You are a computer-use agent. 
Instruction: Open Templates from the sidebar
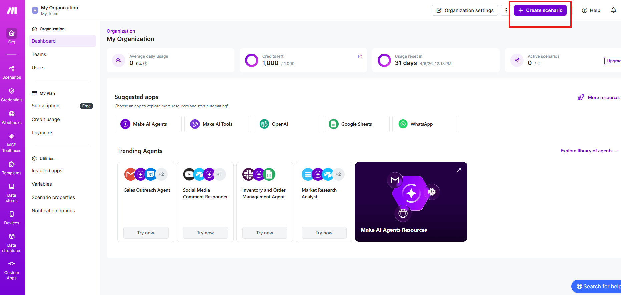(x=12, y=168)
